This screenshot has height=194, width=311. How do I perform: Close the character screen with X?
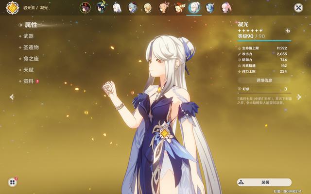tap(298, 8)
